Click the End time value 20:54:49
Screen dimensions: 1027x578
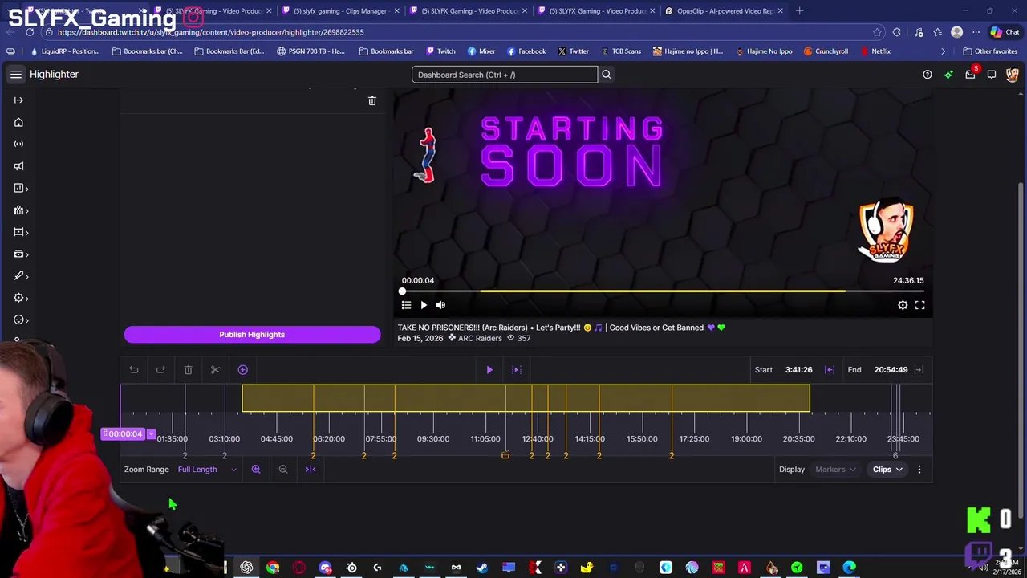pyautogui.click(x=891, y=370)
